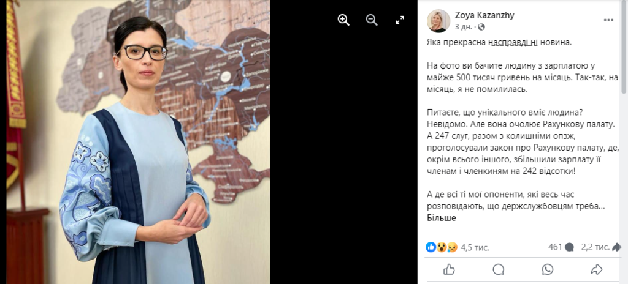Click the public globe privacy icon

tap(481, 27)
